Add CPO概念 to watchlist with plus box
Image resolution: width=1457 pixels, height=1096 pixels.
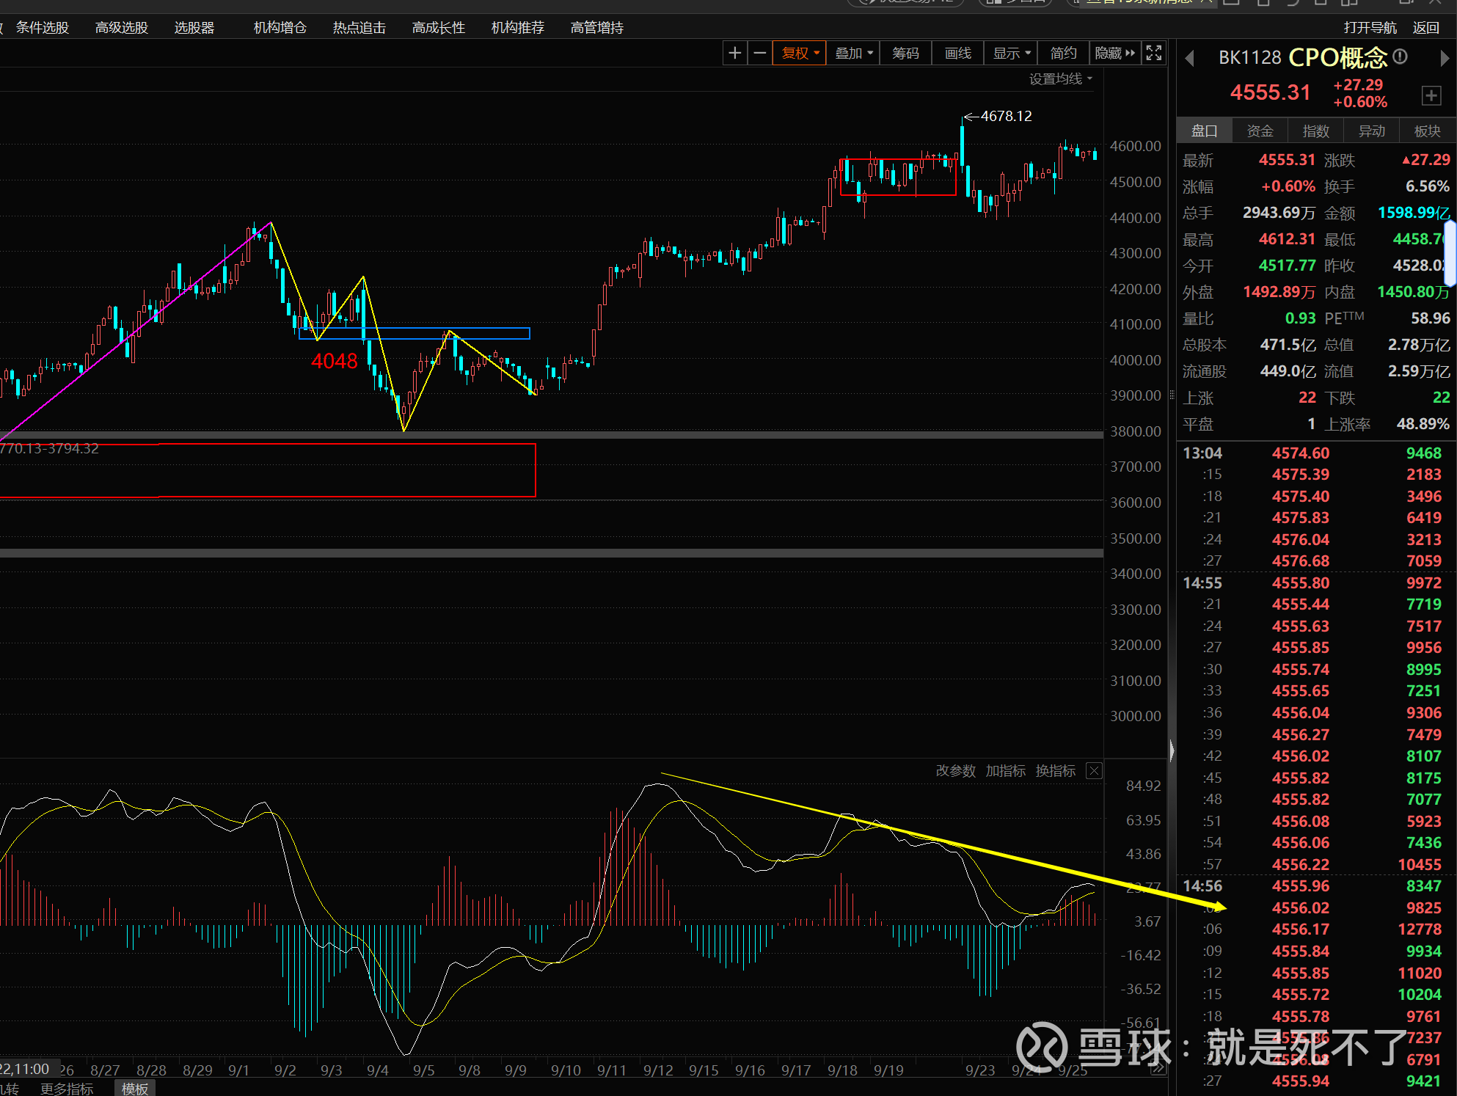(x=1431, y=95)
